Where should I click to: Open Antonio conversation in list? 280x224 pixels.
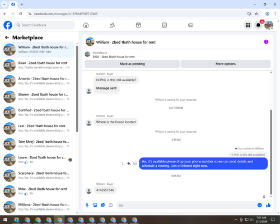click(x=38, y=81)
